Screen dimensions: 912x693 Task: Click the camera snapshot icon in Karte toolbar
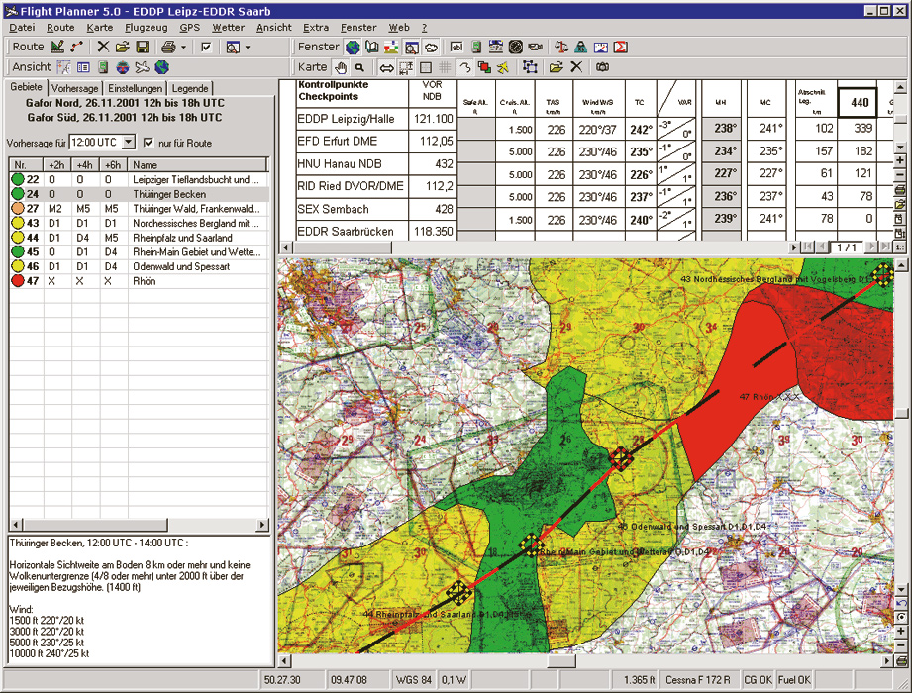(603, 68)
